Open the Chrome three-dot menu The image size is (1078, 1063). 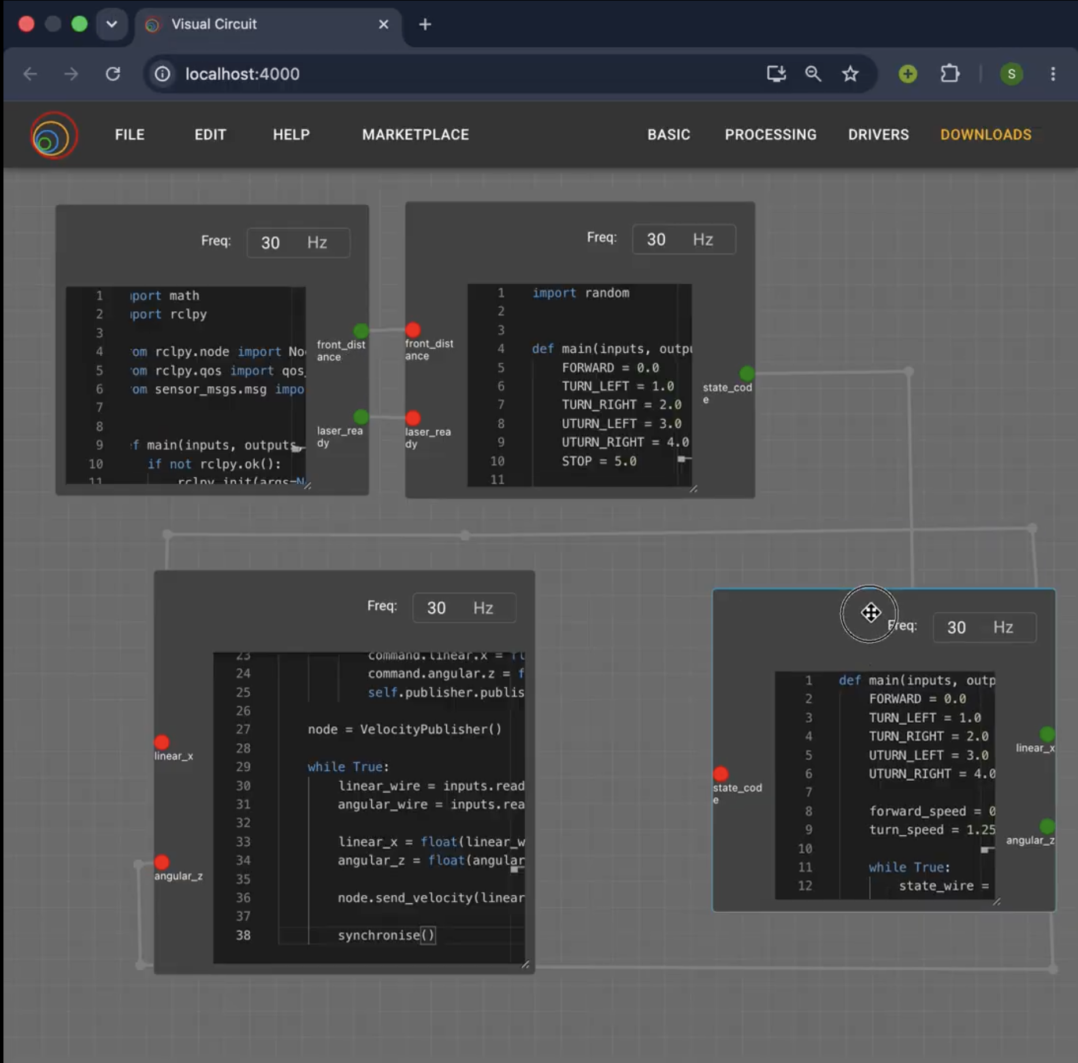1053,74
